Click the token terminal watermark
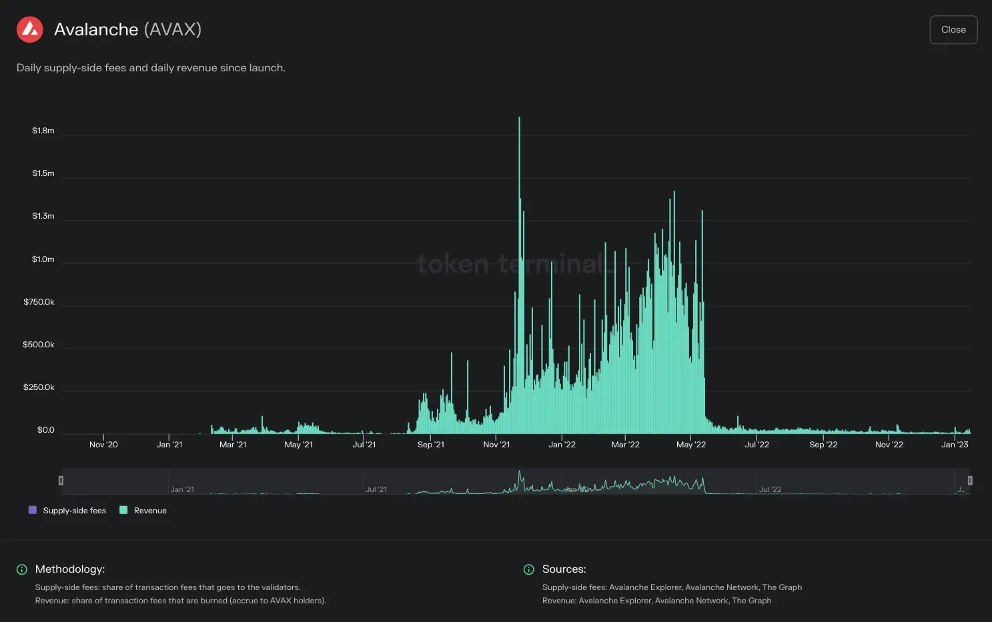This screenshot has height=622, width=992. pyautogui.click(x=514, y=264)
